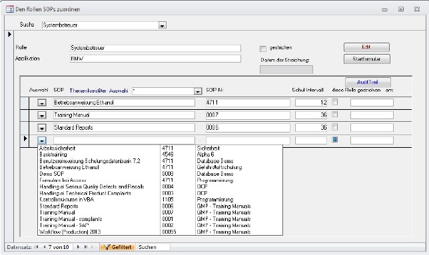This screenshot has width=429, height=255.
Task: Click the Applikation field containing BMW
Action: click(155, 59)
